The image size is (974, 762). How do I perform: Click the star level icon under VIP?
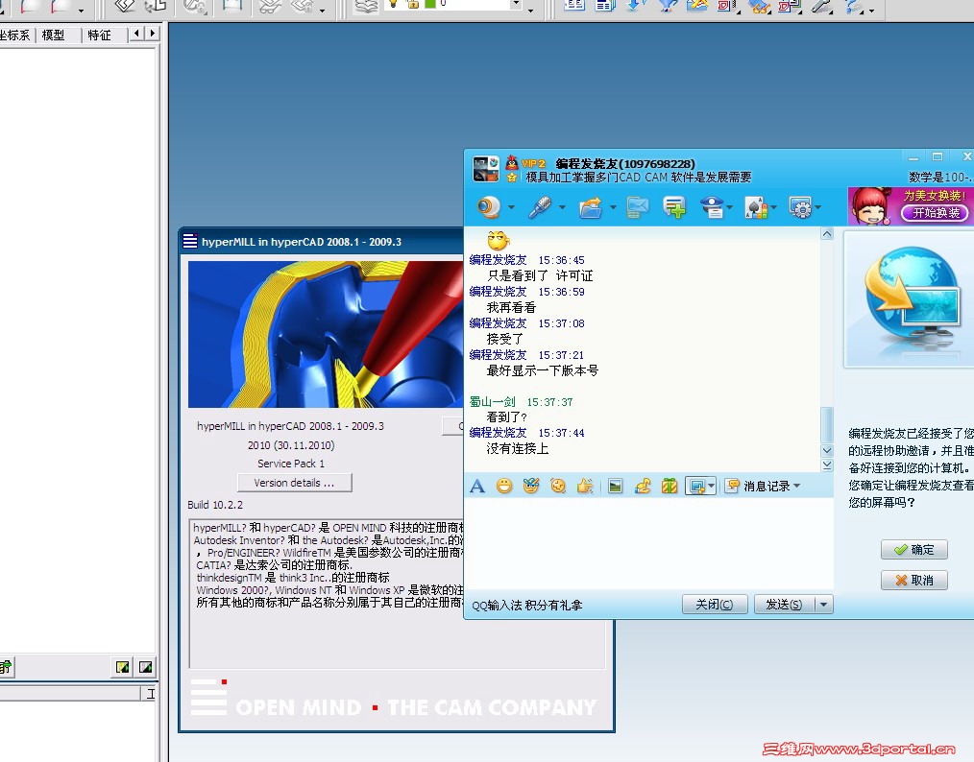point(512,178)
